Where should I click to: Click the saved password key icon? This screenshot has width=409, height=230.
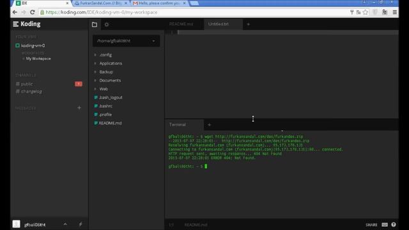351,12
